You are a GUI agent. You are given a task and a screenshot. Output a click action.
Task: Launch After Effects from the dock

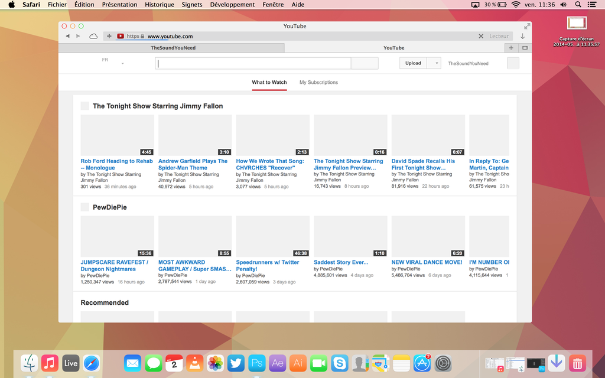(278, 363)
